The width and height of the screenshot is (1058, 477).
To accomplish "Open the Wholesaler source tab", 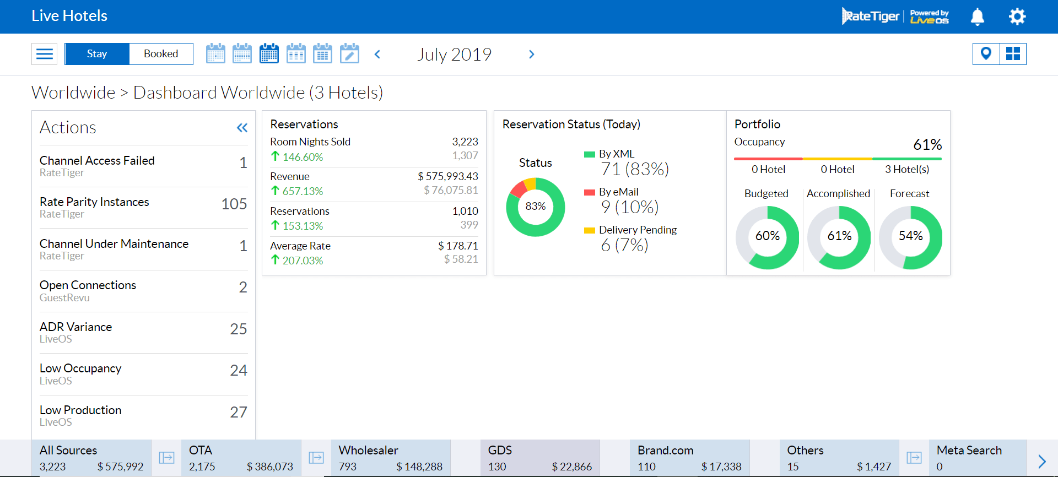I will (390, 458).
